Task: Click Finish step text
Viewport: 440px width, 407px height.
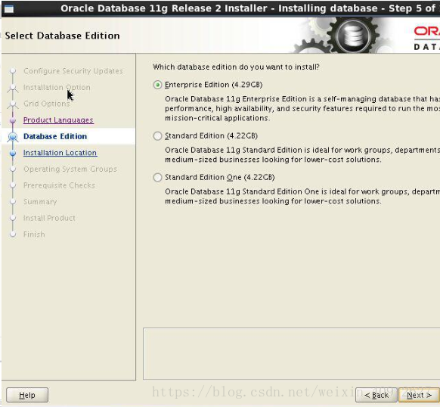Action: (34, 235)
